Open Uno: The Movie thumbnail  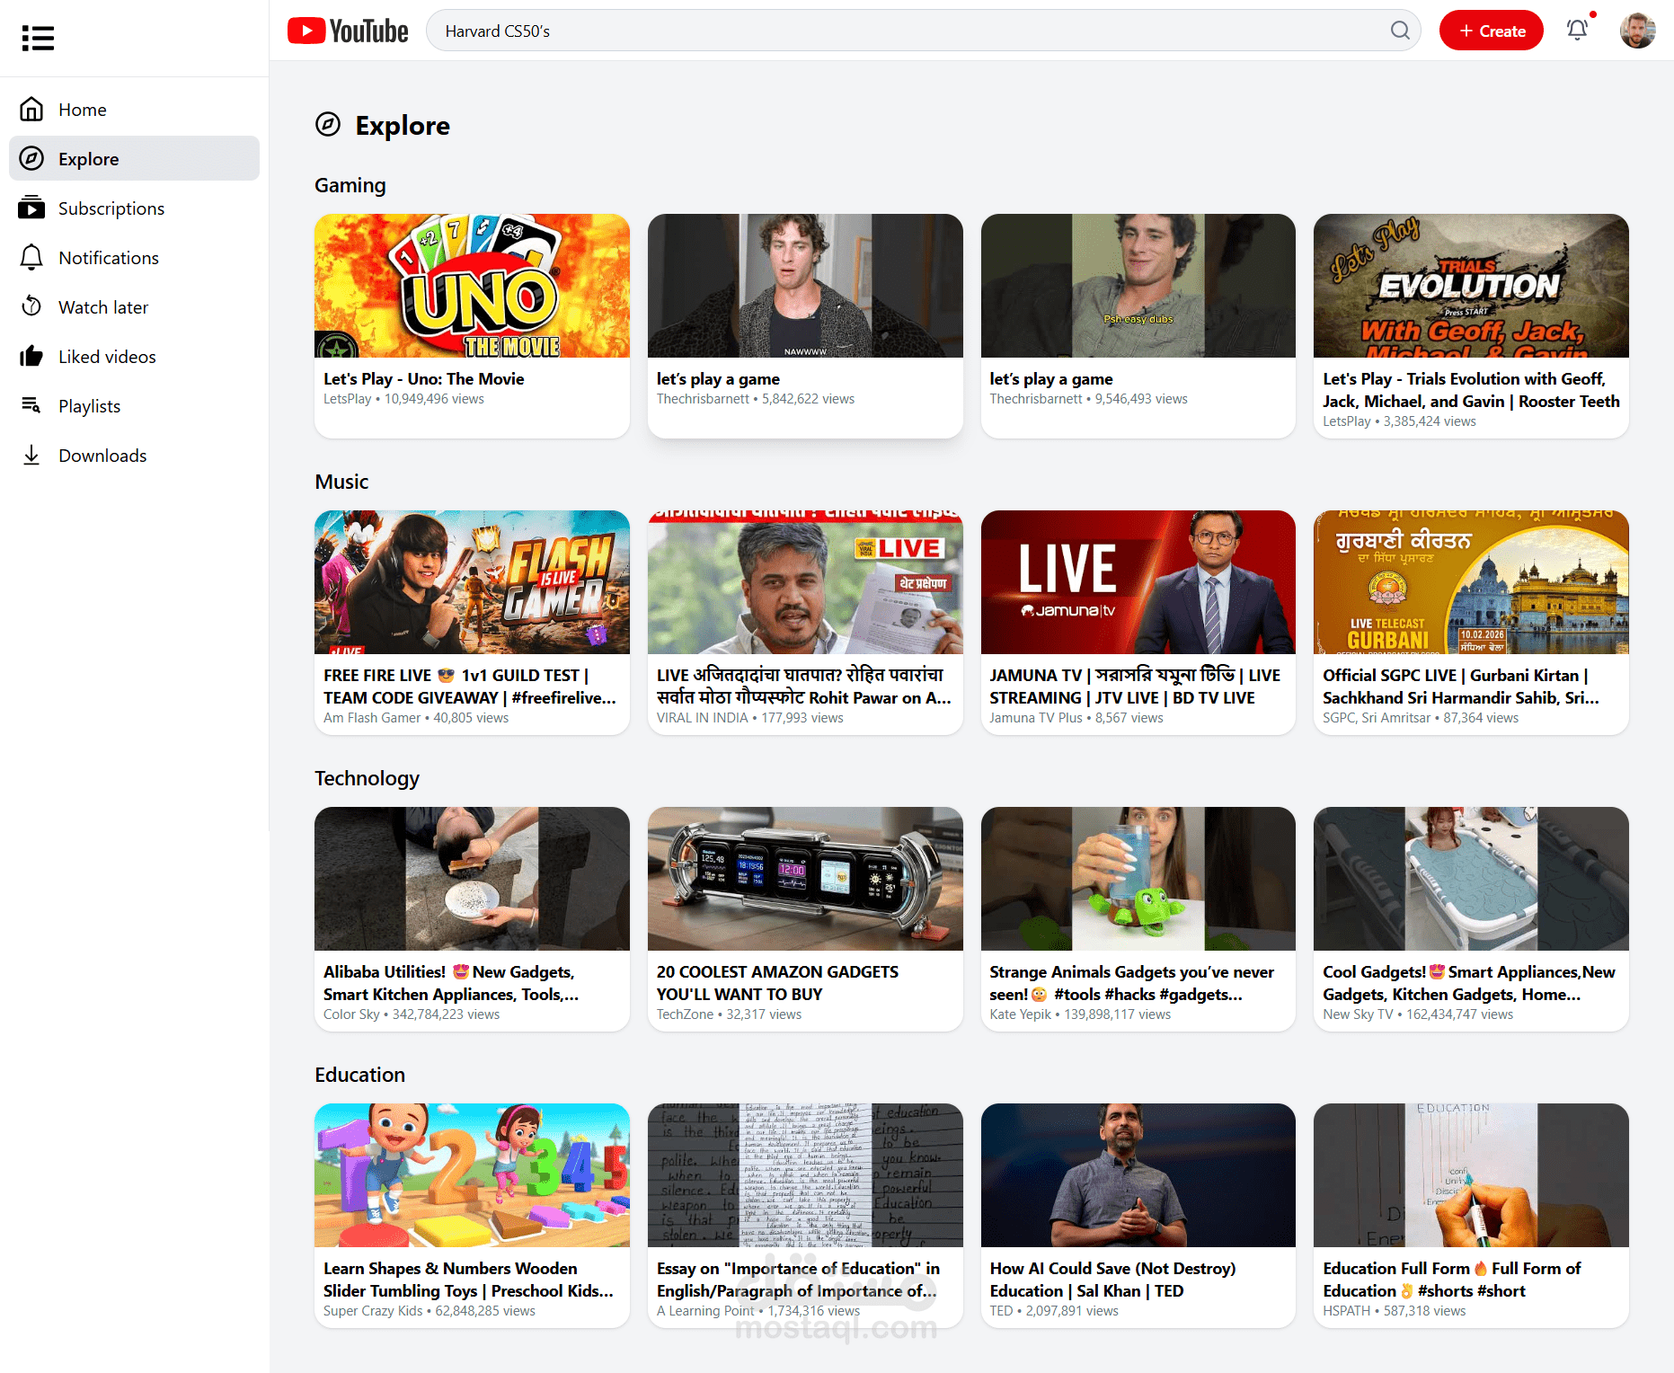(472, 286)
